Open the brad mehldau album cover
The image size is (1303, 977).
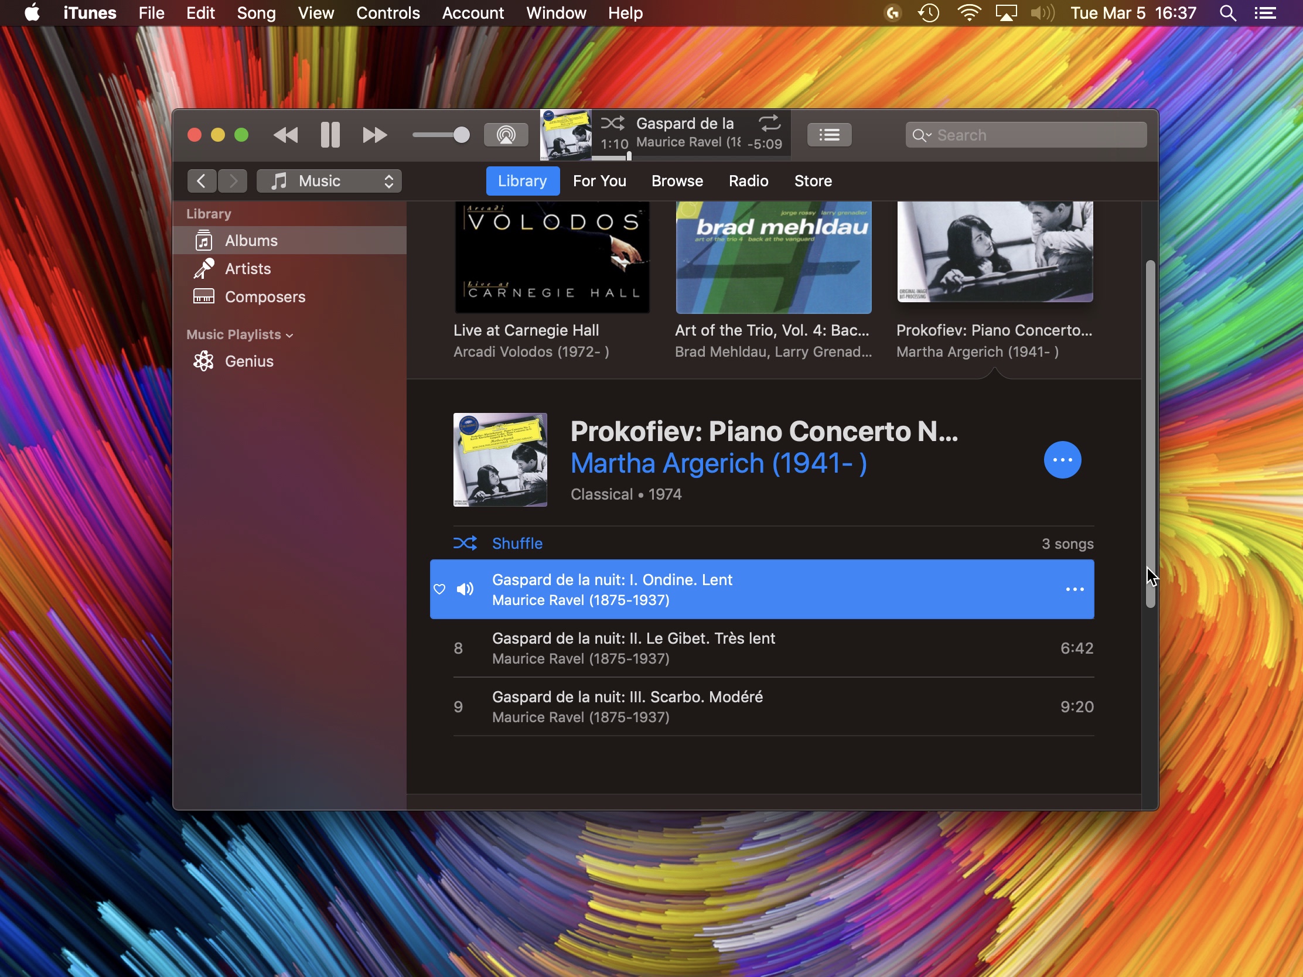pos(773,257)
